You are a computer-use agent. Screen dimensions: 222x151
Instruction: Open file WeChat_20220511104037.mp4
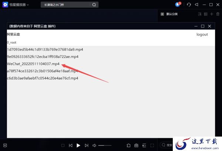click(x=33, y=64)
